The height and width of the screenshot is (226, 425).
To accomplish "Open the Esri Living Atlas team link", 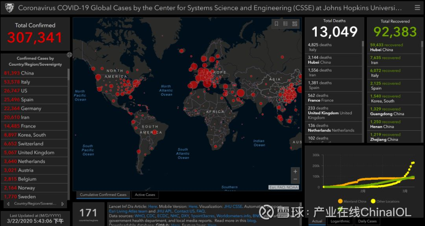I will [x=128, y=211].
